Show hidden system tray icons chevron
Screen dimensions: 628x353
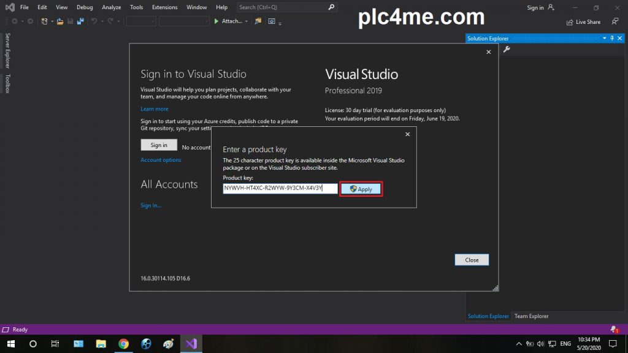519,344
